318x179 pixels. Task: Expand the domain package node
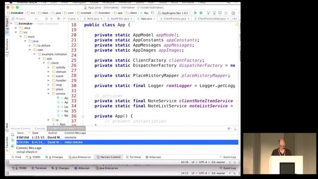[x=49, y=72]
